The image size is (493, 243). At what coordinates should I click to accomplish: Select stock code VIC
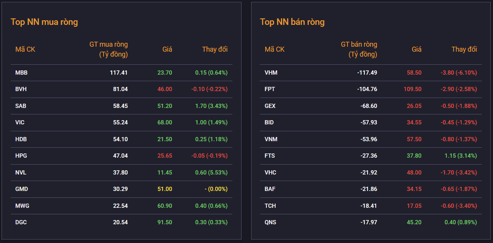(20, 122)
